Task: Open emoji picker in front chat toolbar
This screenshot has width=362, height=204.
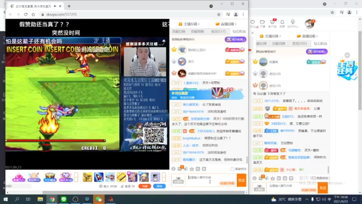Action: [173, 169]
